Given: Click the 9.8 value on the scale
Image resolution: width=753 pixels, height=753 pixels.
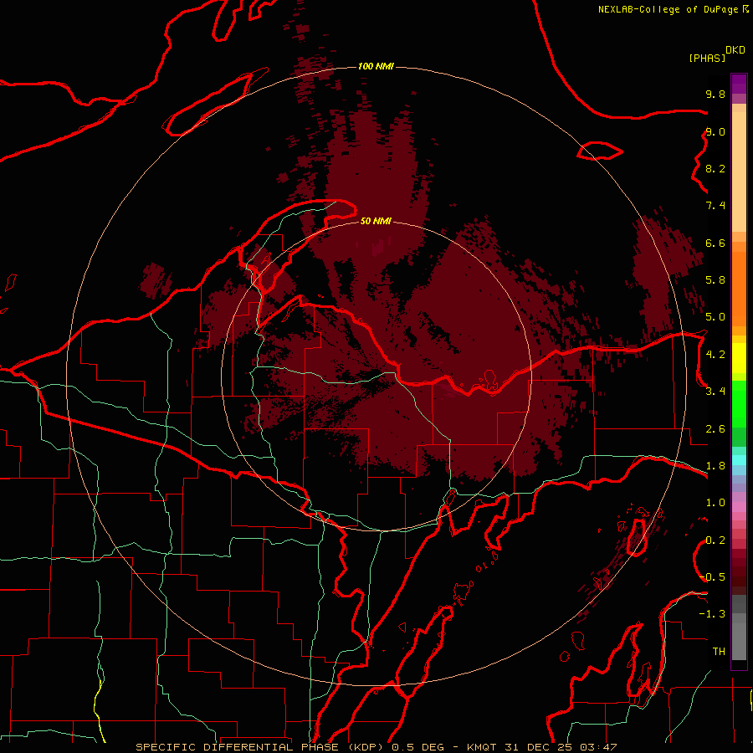Looking at the screenshot, I should tap(715, 95).
